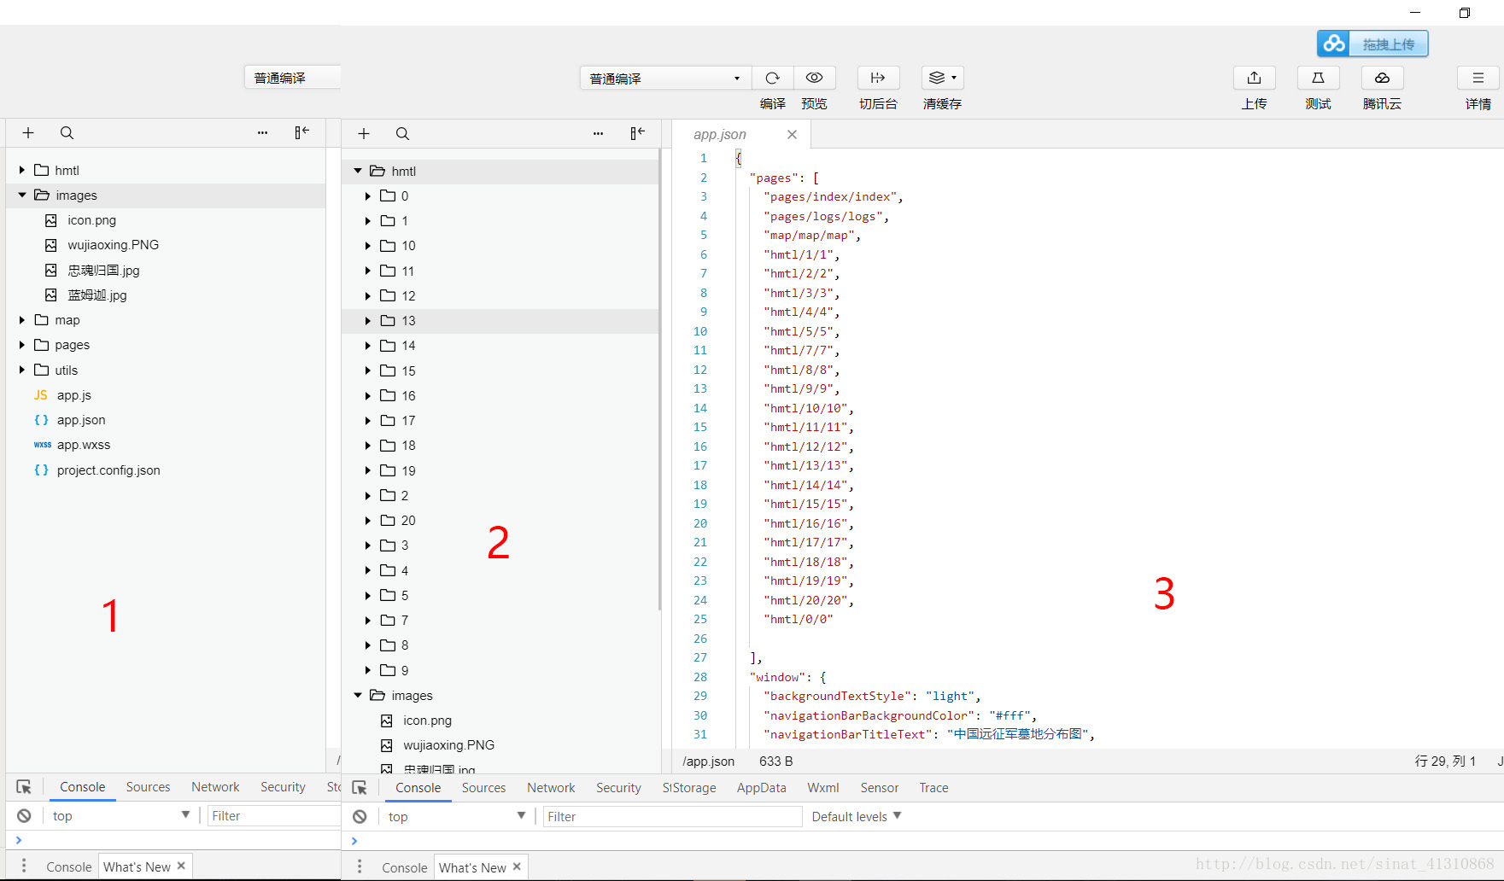This screenshot has height=881, width=1504.
Task: Click the blue cloud drag-upload button
Action: tap(1372, 44)
